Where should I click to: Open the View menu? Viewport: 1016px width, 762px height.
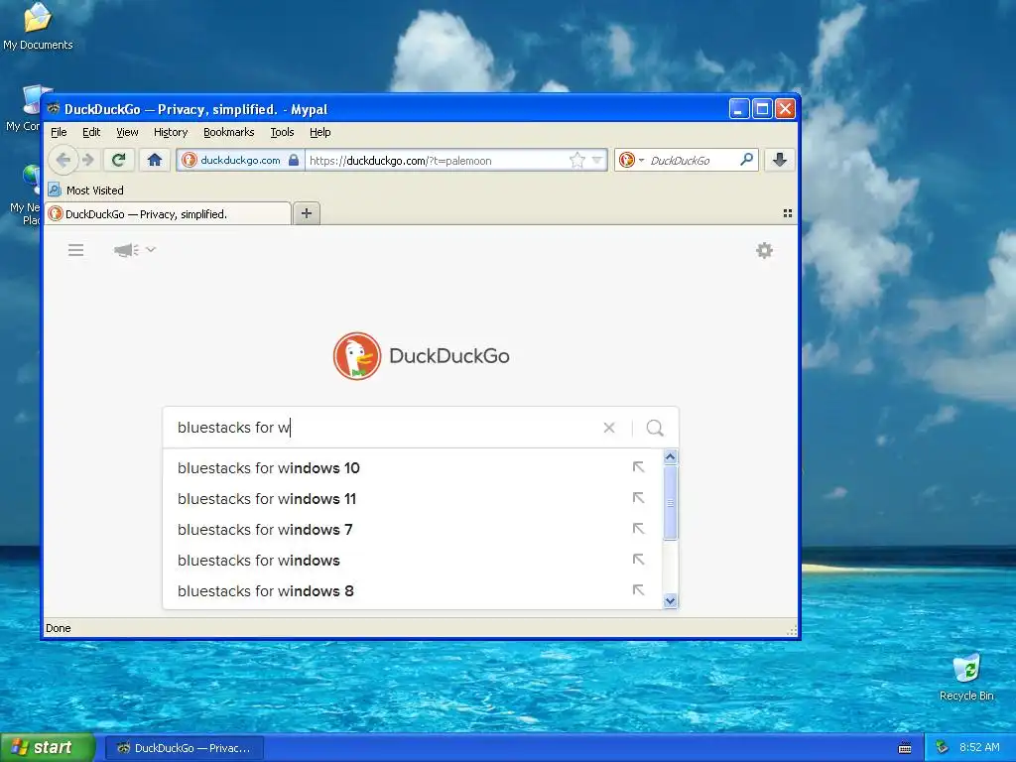[x=127, y=132]
